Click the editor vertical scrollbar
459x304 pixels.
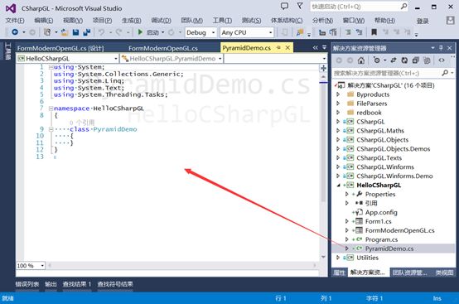[323, 166]
